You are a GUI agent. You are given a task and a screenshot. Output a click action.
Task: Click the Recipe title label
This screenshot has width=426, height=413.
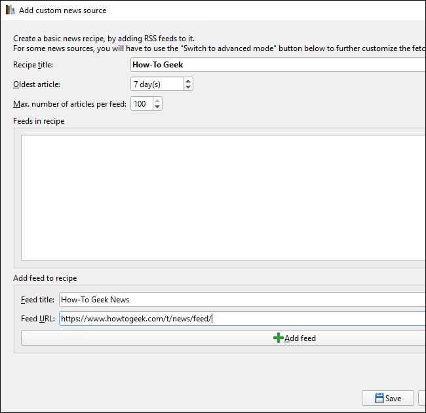33,65
